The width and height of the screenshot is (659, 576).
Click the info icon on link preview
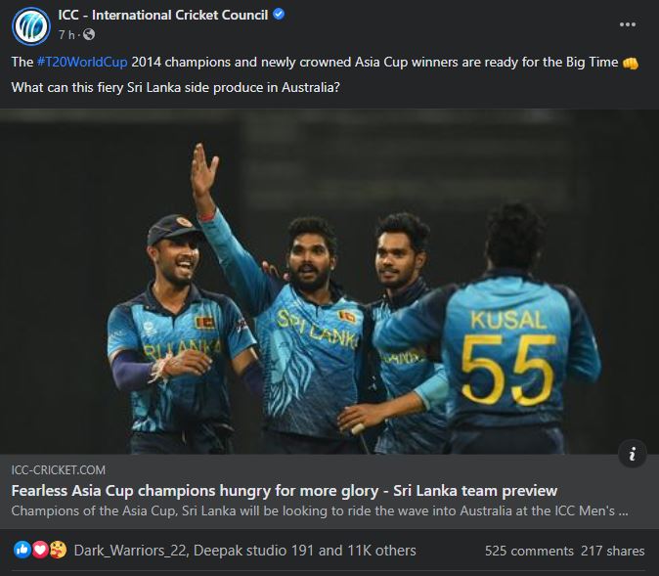(x=632, y=454)
